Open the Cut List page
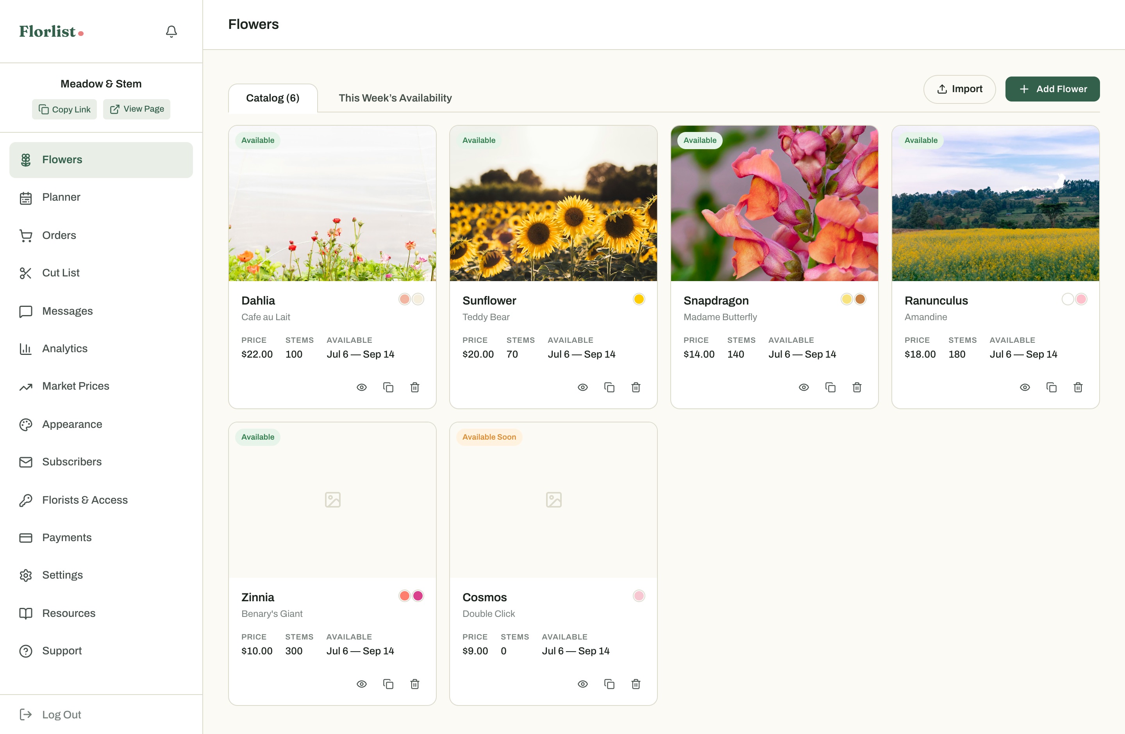 [x=101, y=273]
